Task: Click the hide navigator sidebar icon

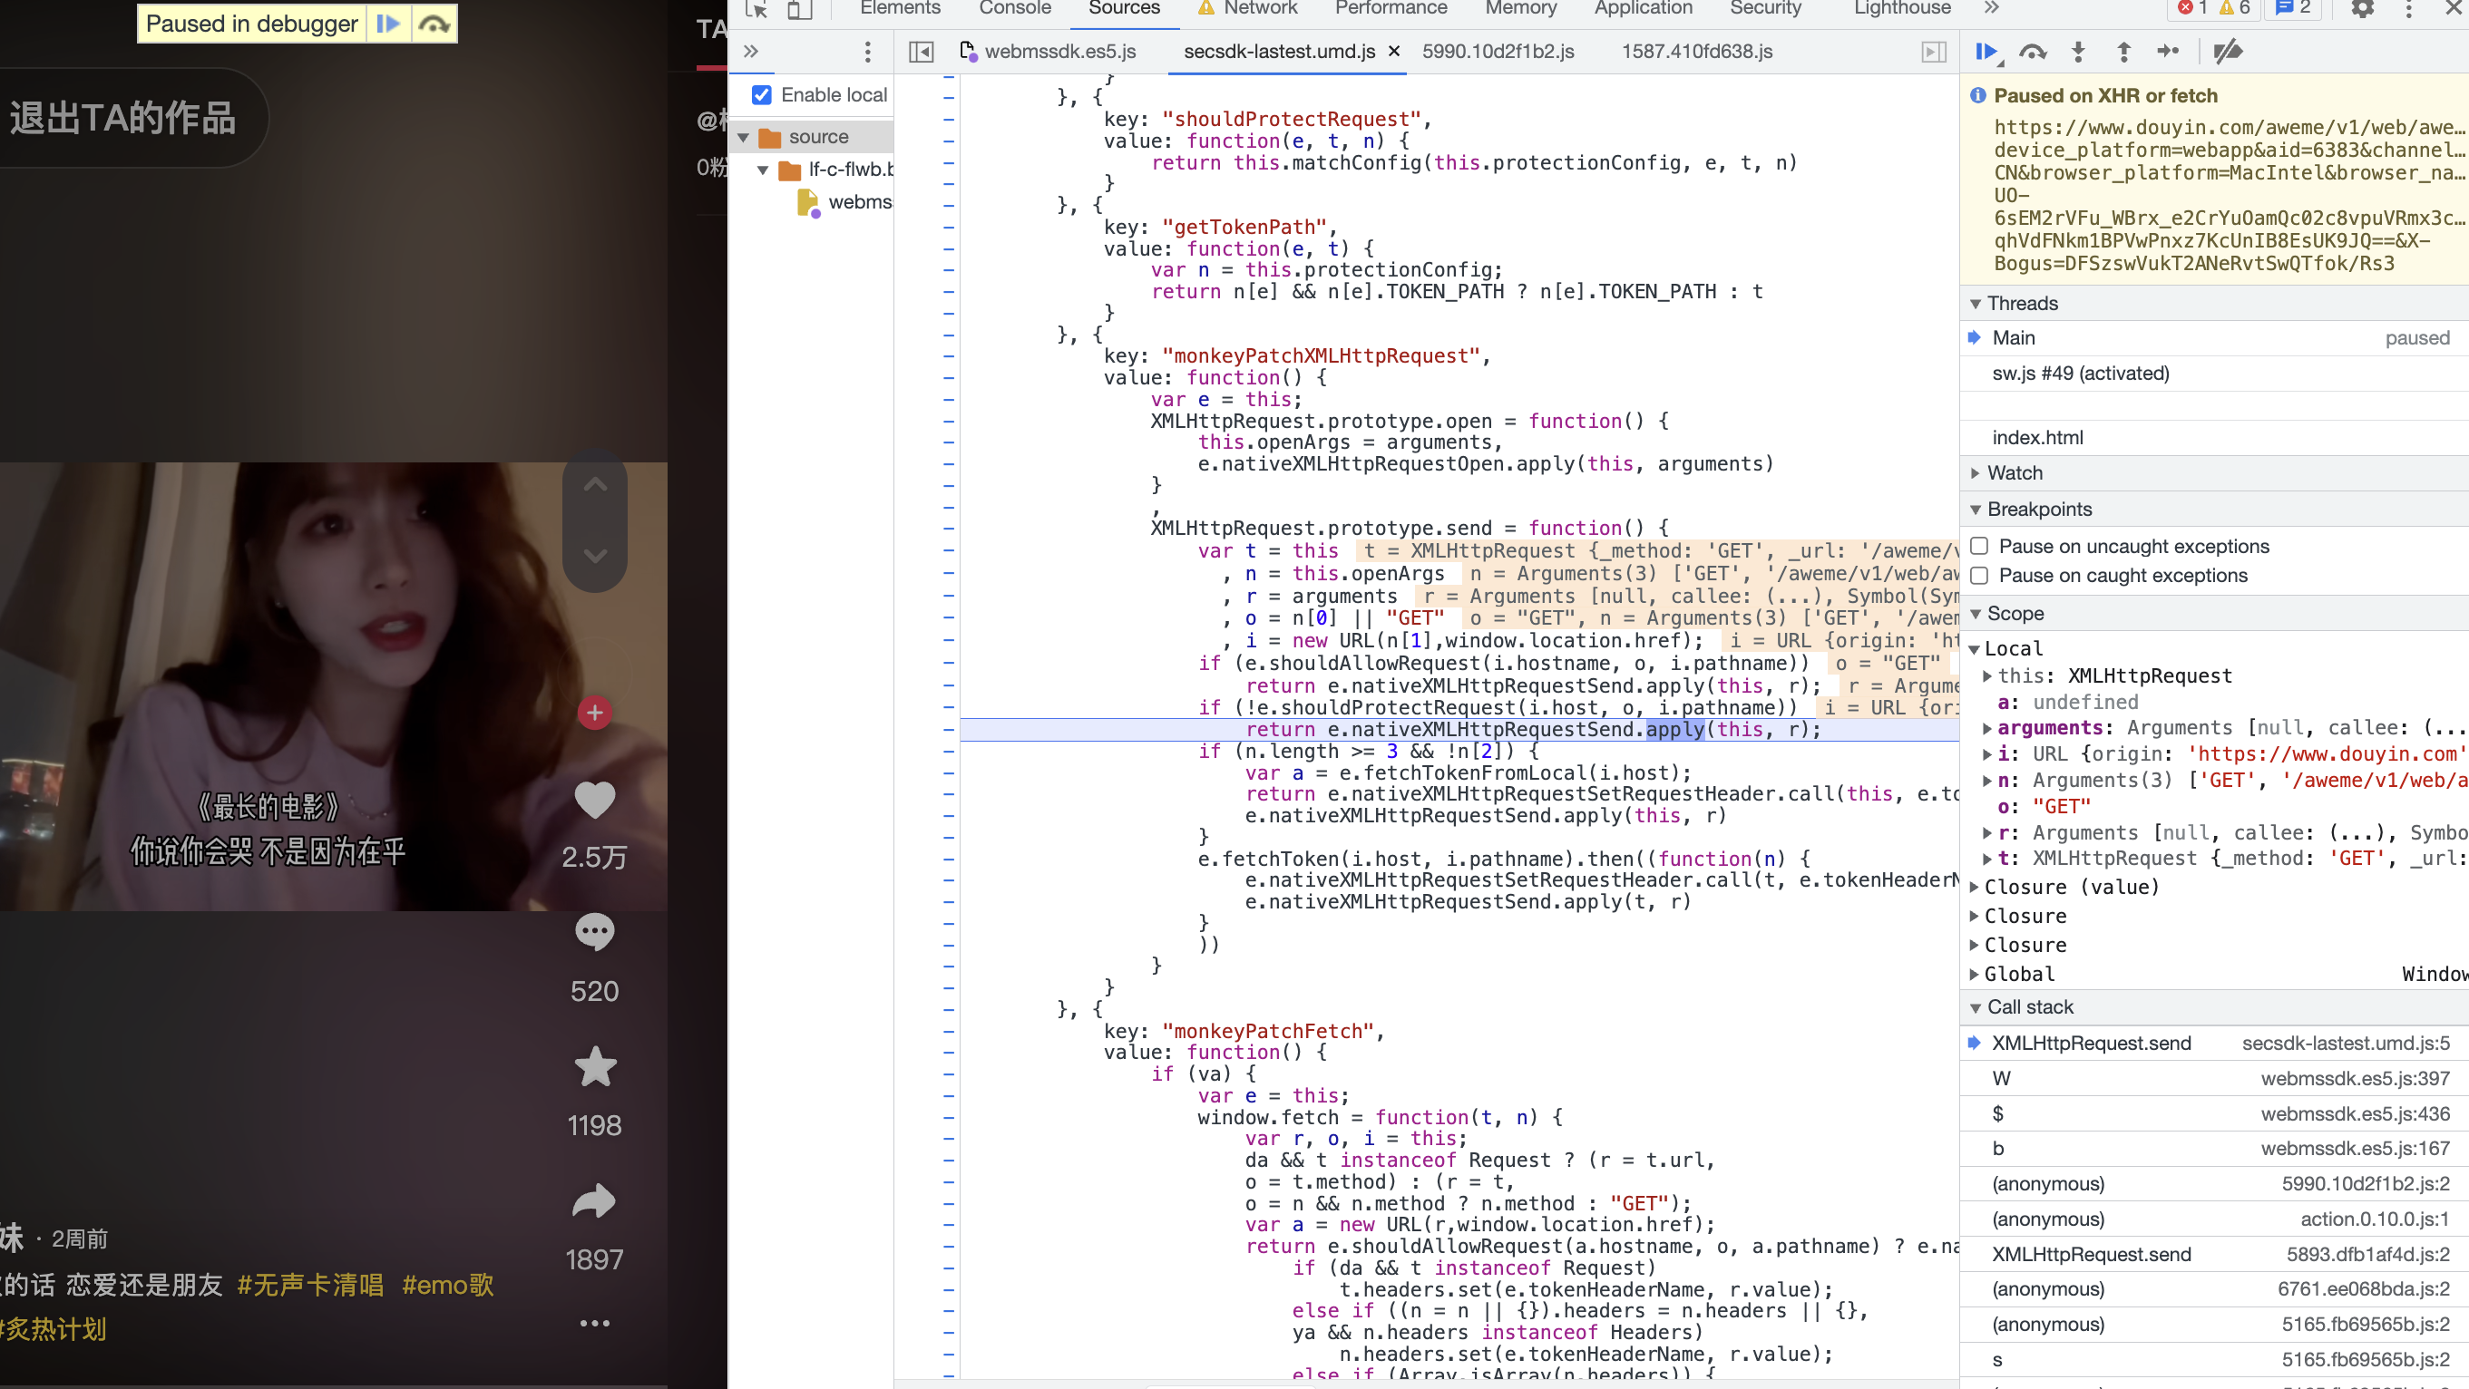Action: (920, 52)
